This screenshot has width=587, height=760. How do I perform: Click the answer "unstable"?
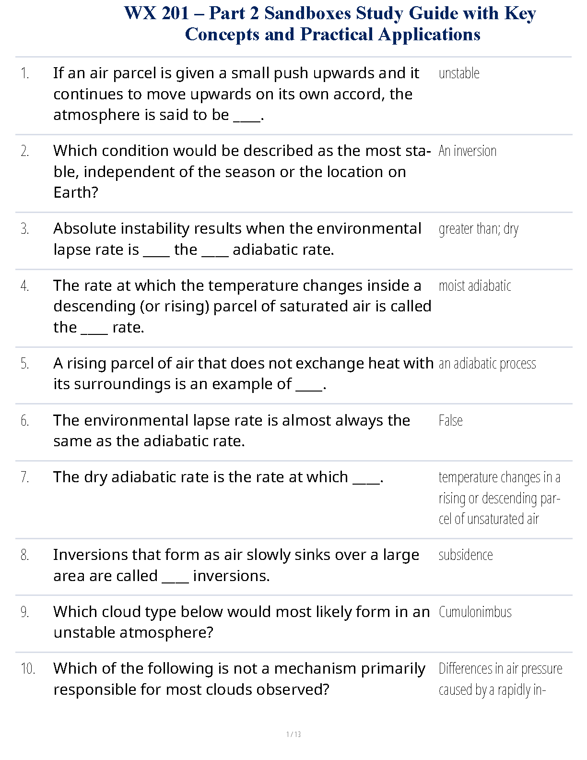click(x=459, y=73)
